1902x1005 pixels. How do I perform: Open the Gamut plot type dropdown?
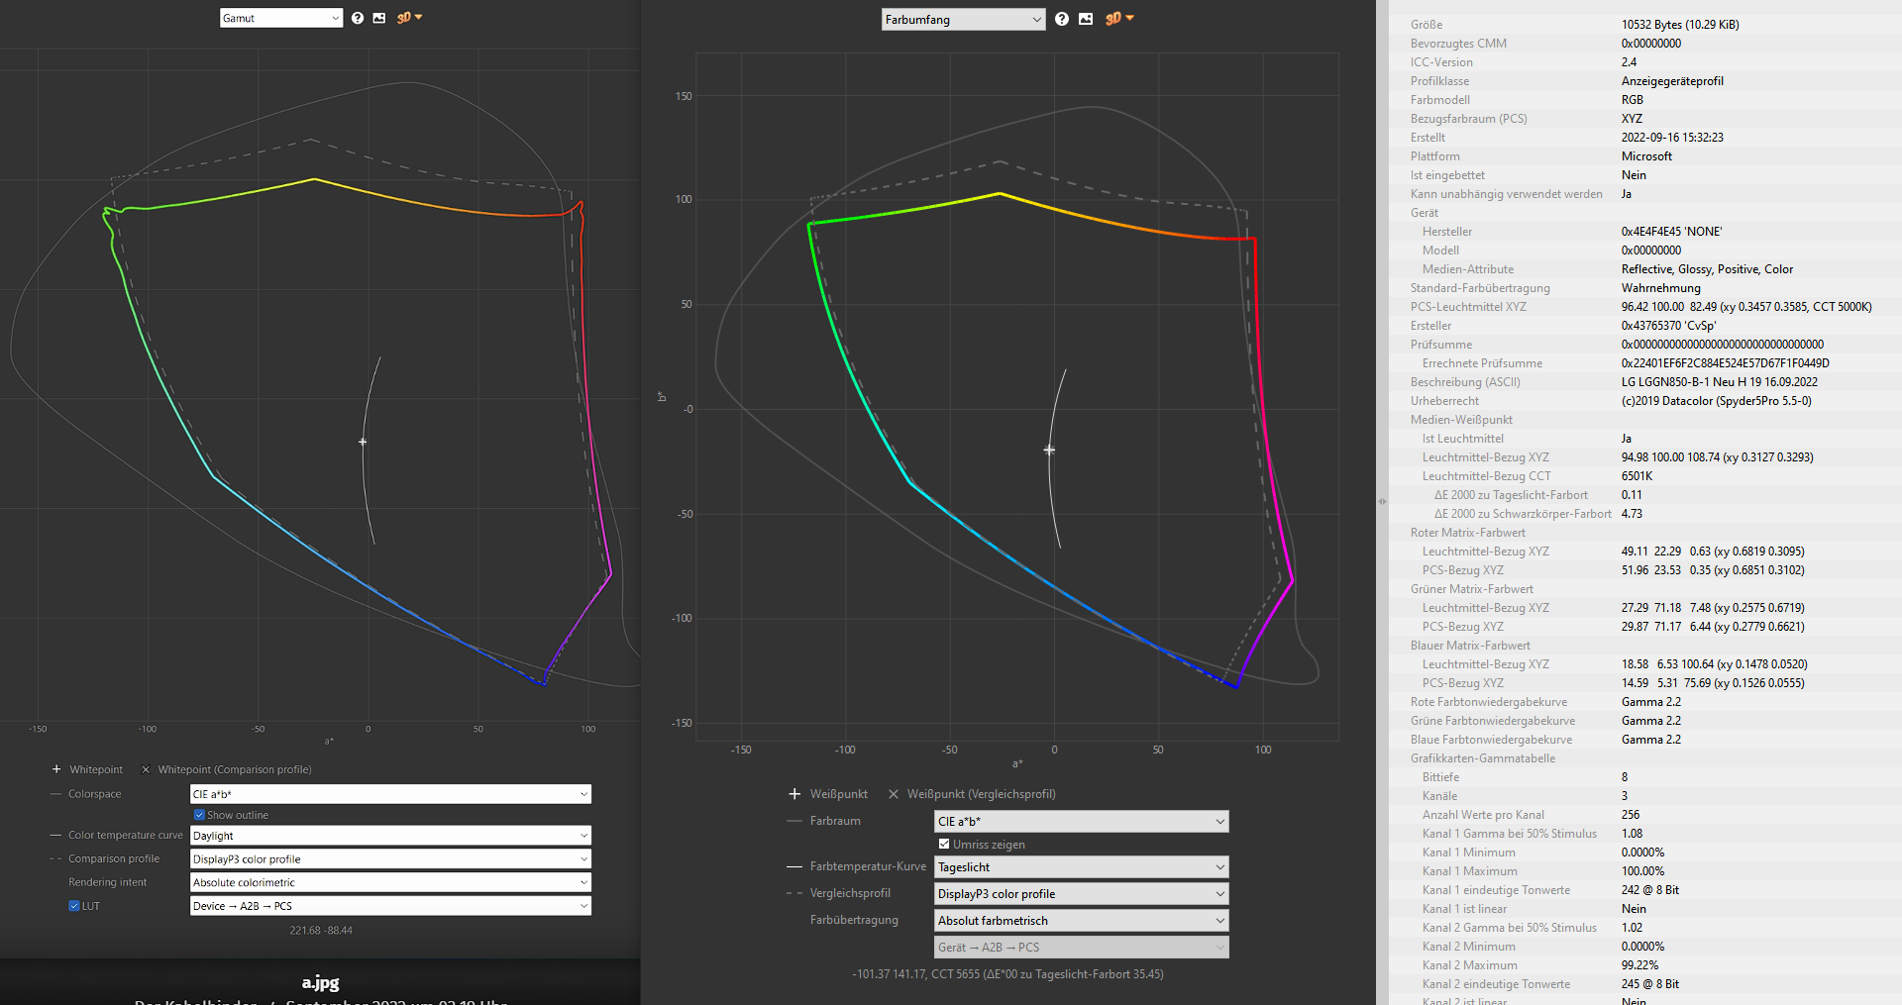281,18
